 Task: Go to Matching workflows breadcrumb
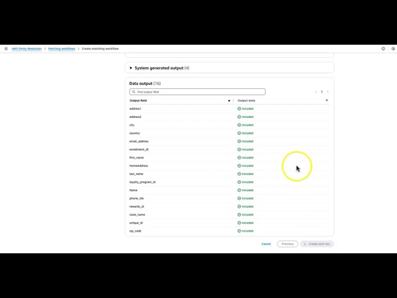point(61,48)
